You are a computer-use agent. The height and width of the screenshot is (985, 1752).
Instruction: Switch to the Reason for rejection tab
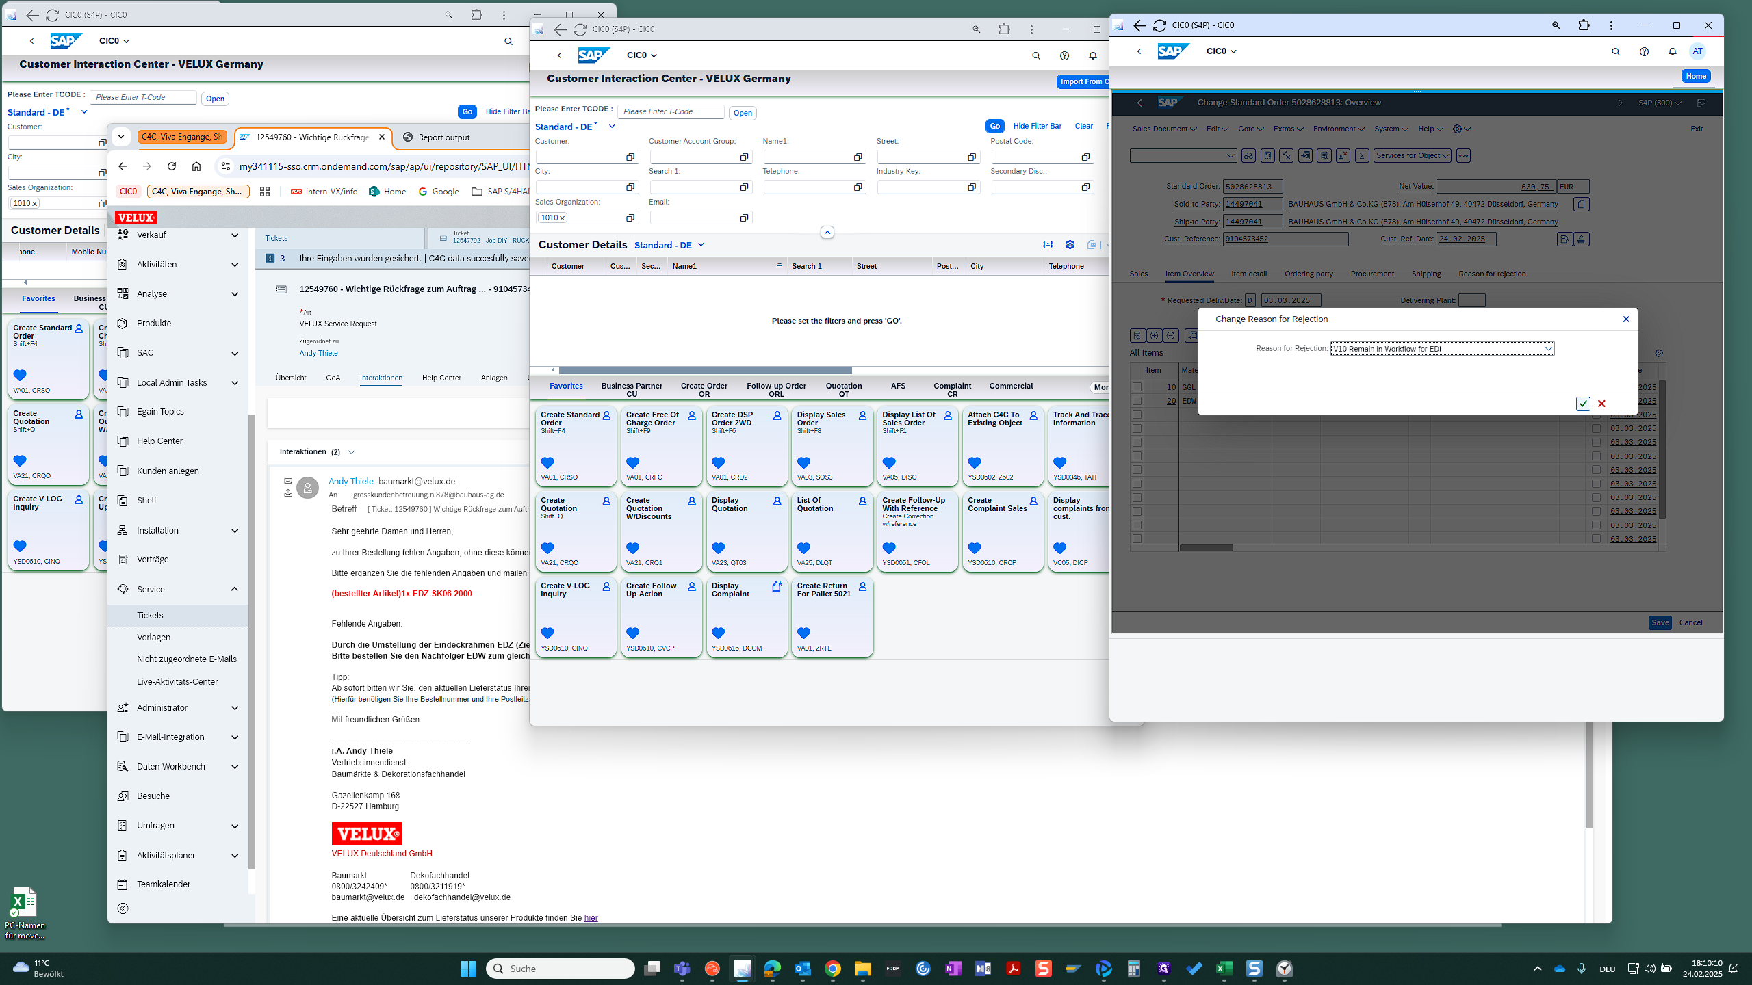point(1492,274)
